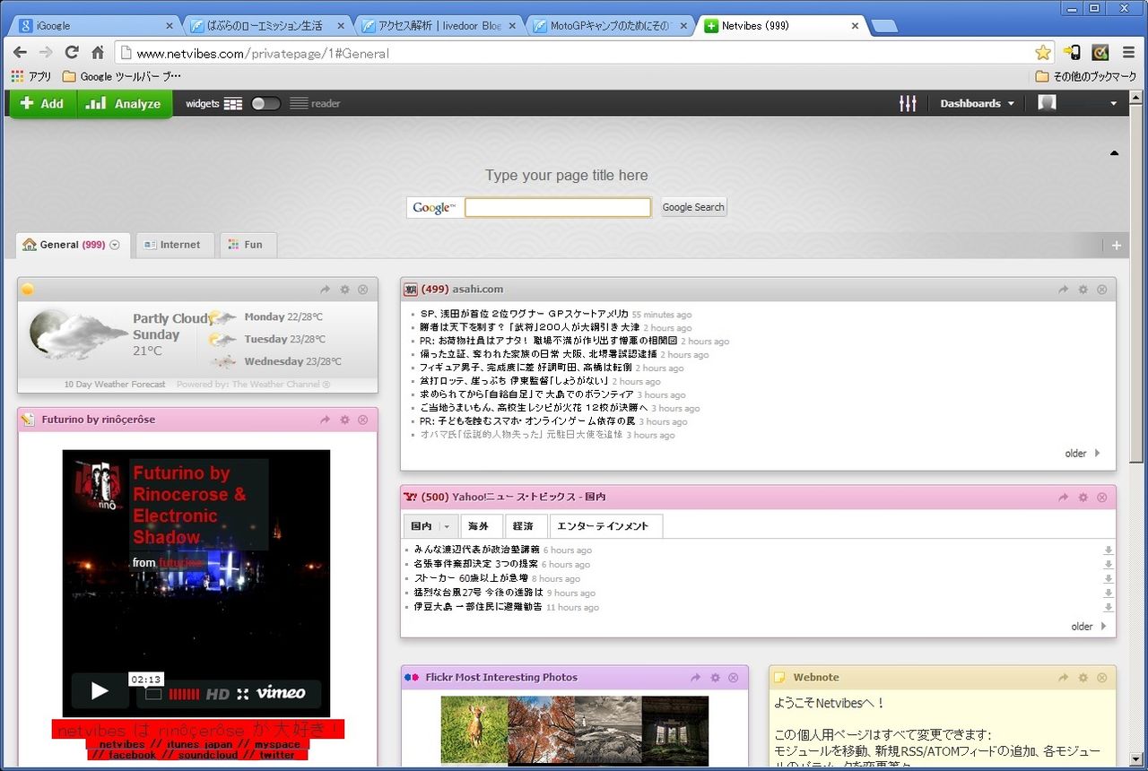This screenshot has height=771, width=1148.
Task: Show older Yahoo news headlines
Action: click(1089, 627)
